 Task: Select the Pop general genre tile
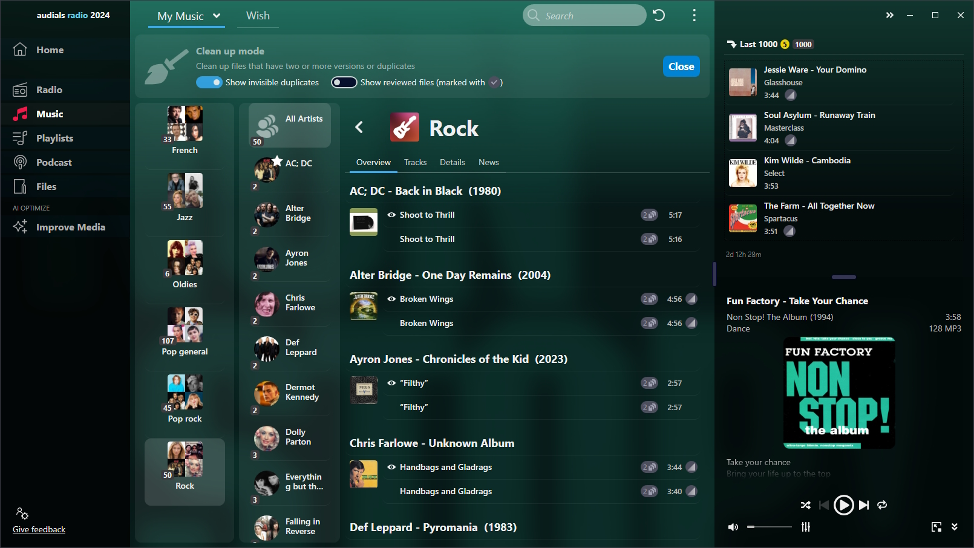(185, 333)
